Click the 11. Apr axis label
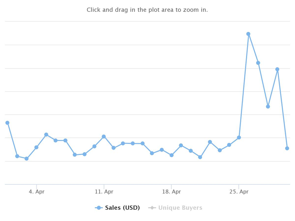 pyautogui.click(x=104, y=192)
